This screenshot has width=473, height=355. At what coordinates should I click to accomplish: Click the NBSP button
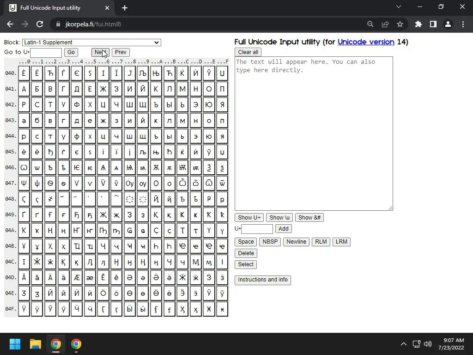click(270, 242)
